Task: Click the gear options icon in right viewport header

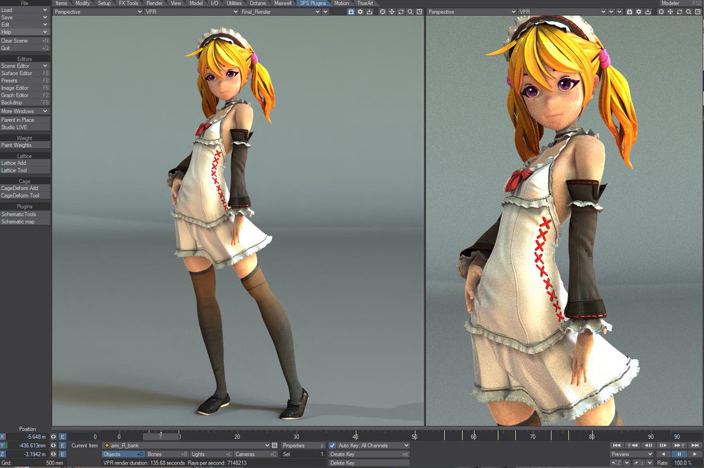Action: 639,11
